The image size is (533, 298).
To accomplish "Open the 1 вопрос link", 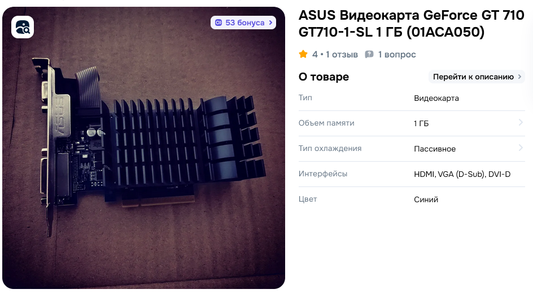I will pyautogui.click(x=397, y=55).
